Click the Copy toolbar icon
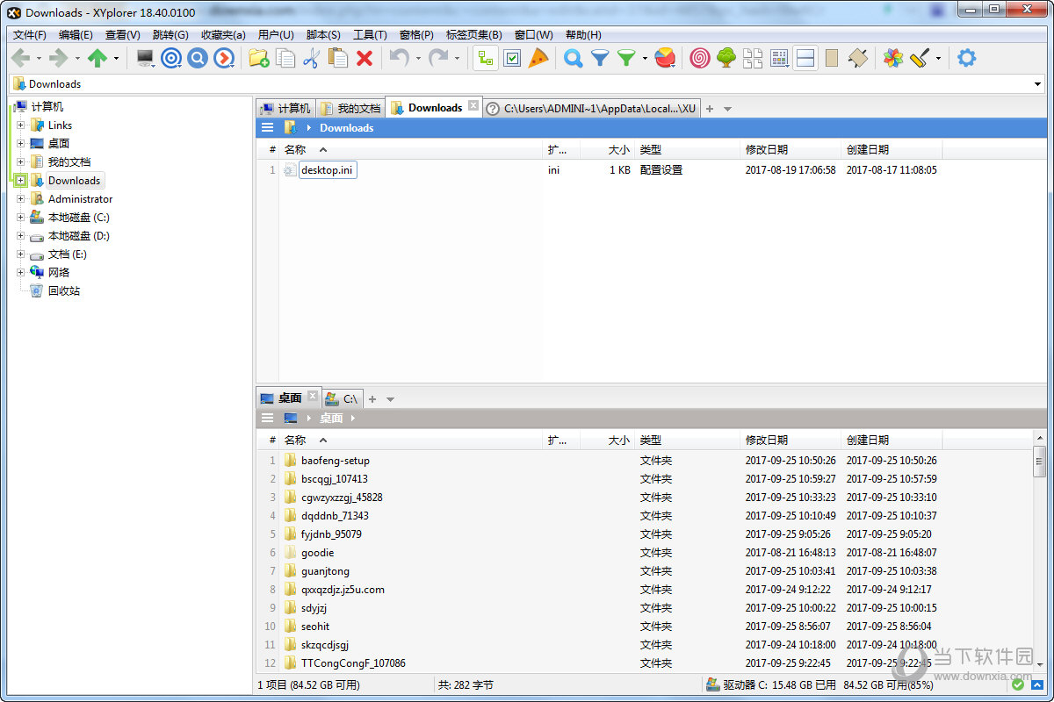This screenshot has width=1054, height=702. click(x=285, y=59)
